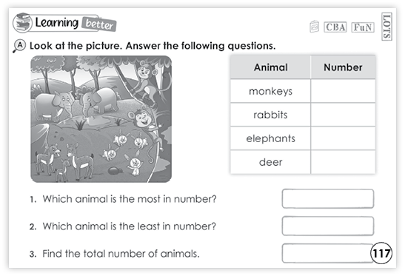Image resolution: width=405 pixels, height=276 pixels.
Task: Click the Animal column header
Action: [270, 67]
